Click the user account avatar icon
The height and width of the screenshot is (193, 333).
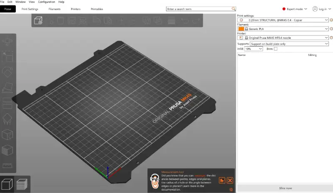[x=315, y=9]
